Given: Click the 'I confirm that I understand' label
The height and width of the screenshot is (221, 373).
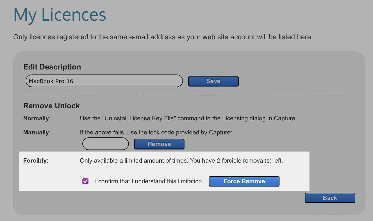Looking at the screenshot, I should point(149,181).
